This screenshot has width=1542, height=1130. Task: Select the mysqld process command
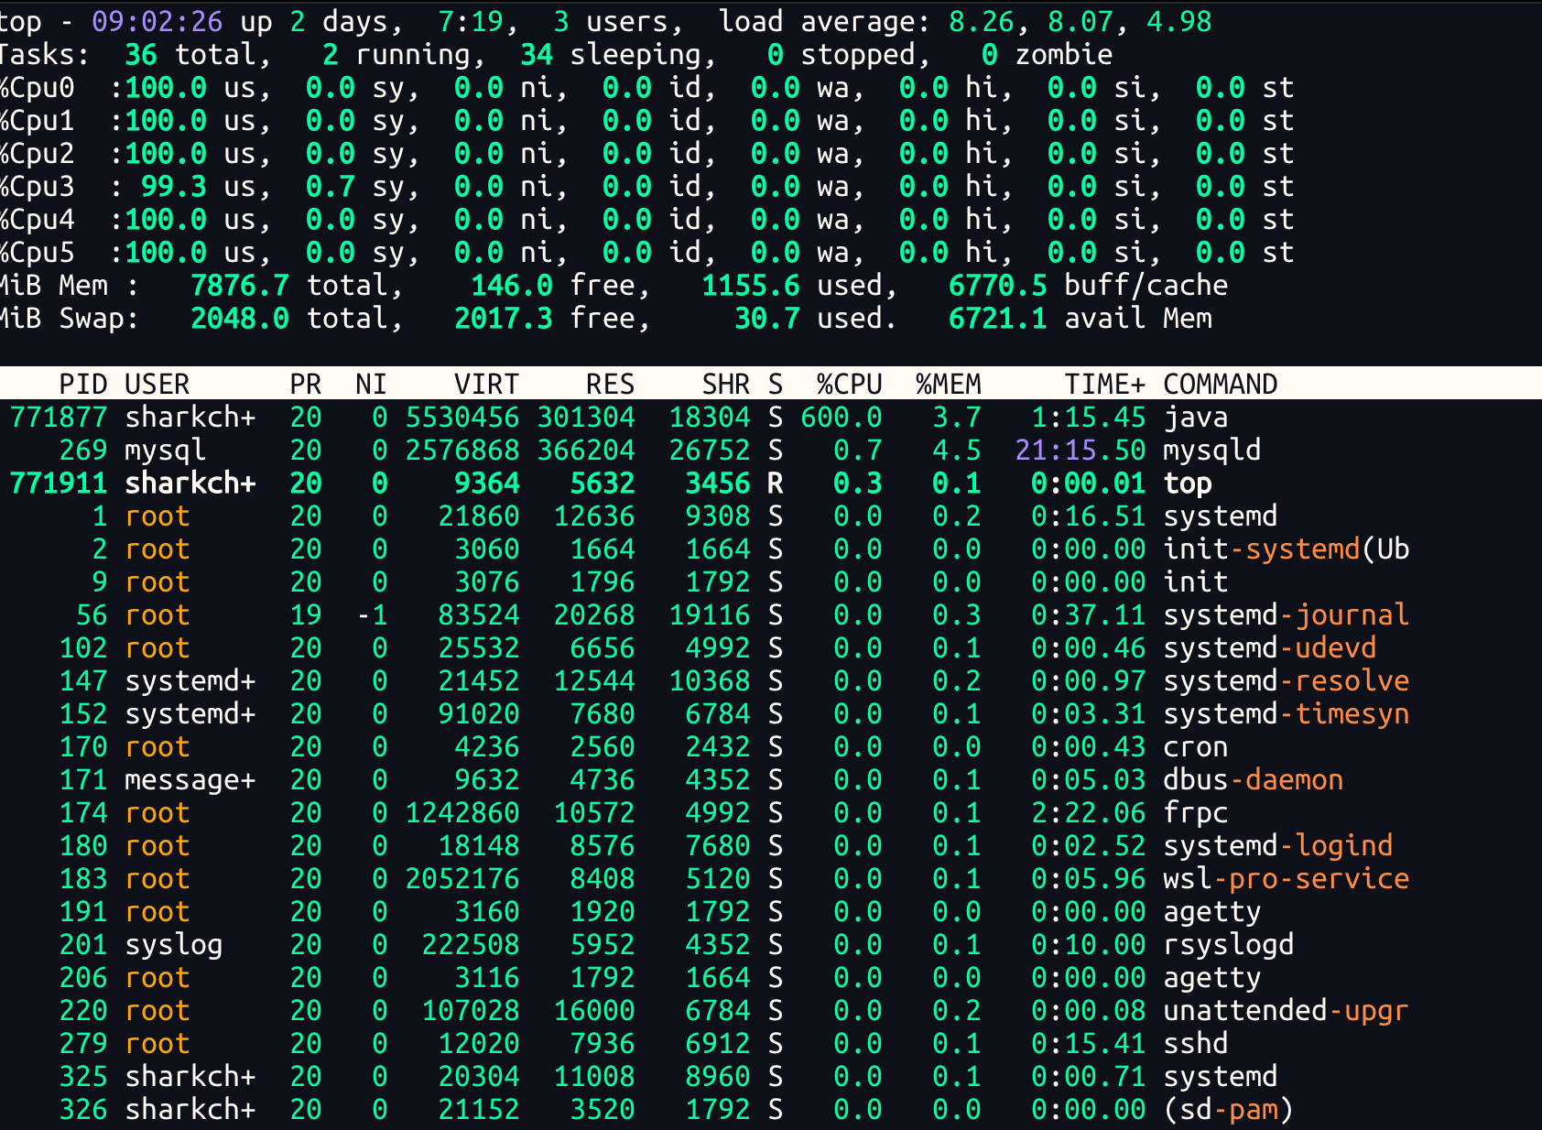[1211, 451]
